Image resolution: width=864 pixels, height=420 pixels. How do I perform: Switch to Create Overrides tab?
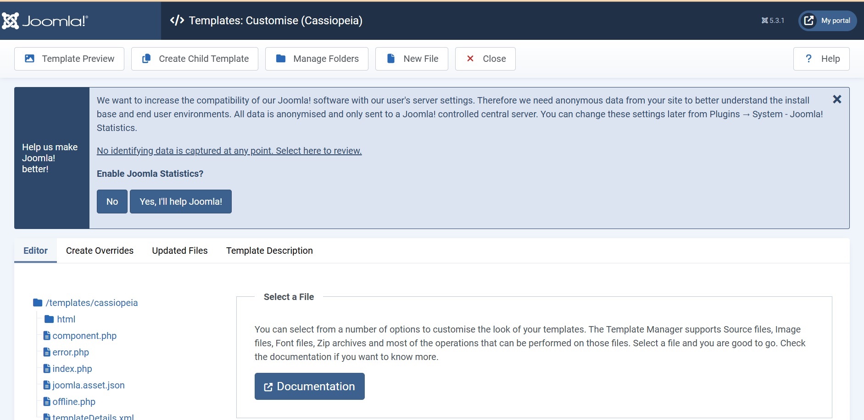point(100,251)
